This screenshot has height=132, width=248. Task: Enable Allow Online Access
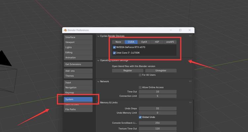(x=140, y=87)
